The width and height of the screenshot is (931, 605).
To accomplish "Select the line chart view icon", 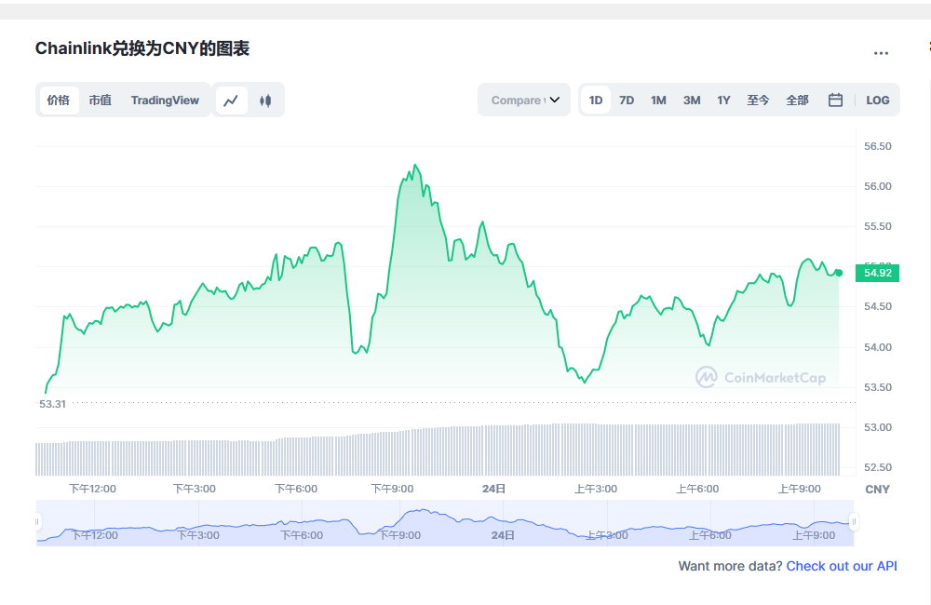I will click(x=231, y=101).
